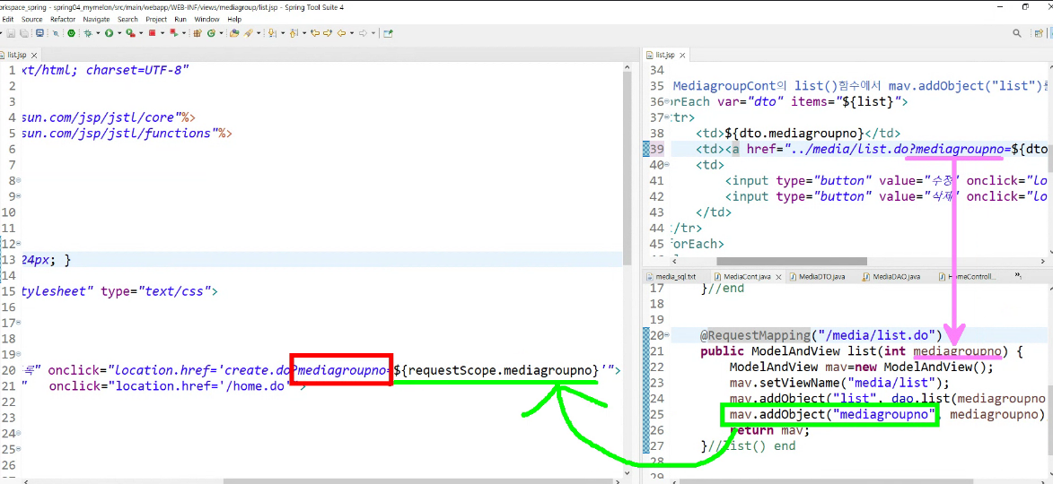Collapse the fold marker at line 37
Screen dimensions: 1053x484
666,118
